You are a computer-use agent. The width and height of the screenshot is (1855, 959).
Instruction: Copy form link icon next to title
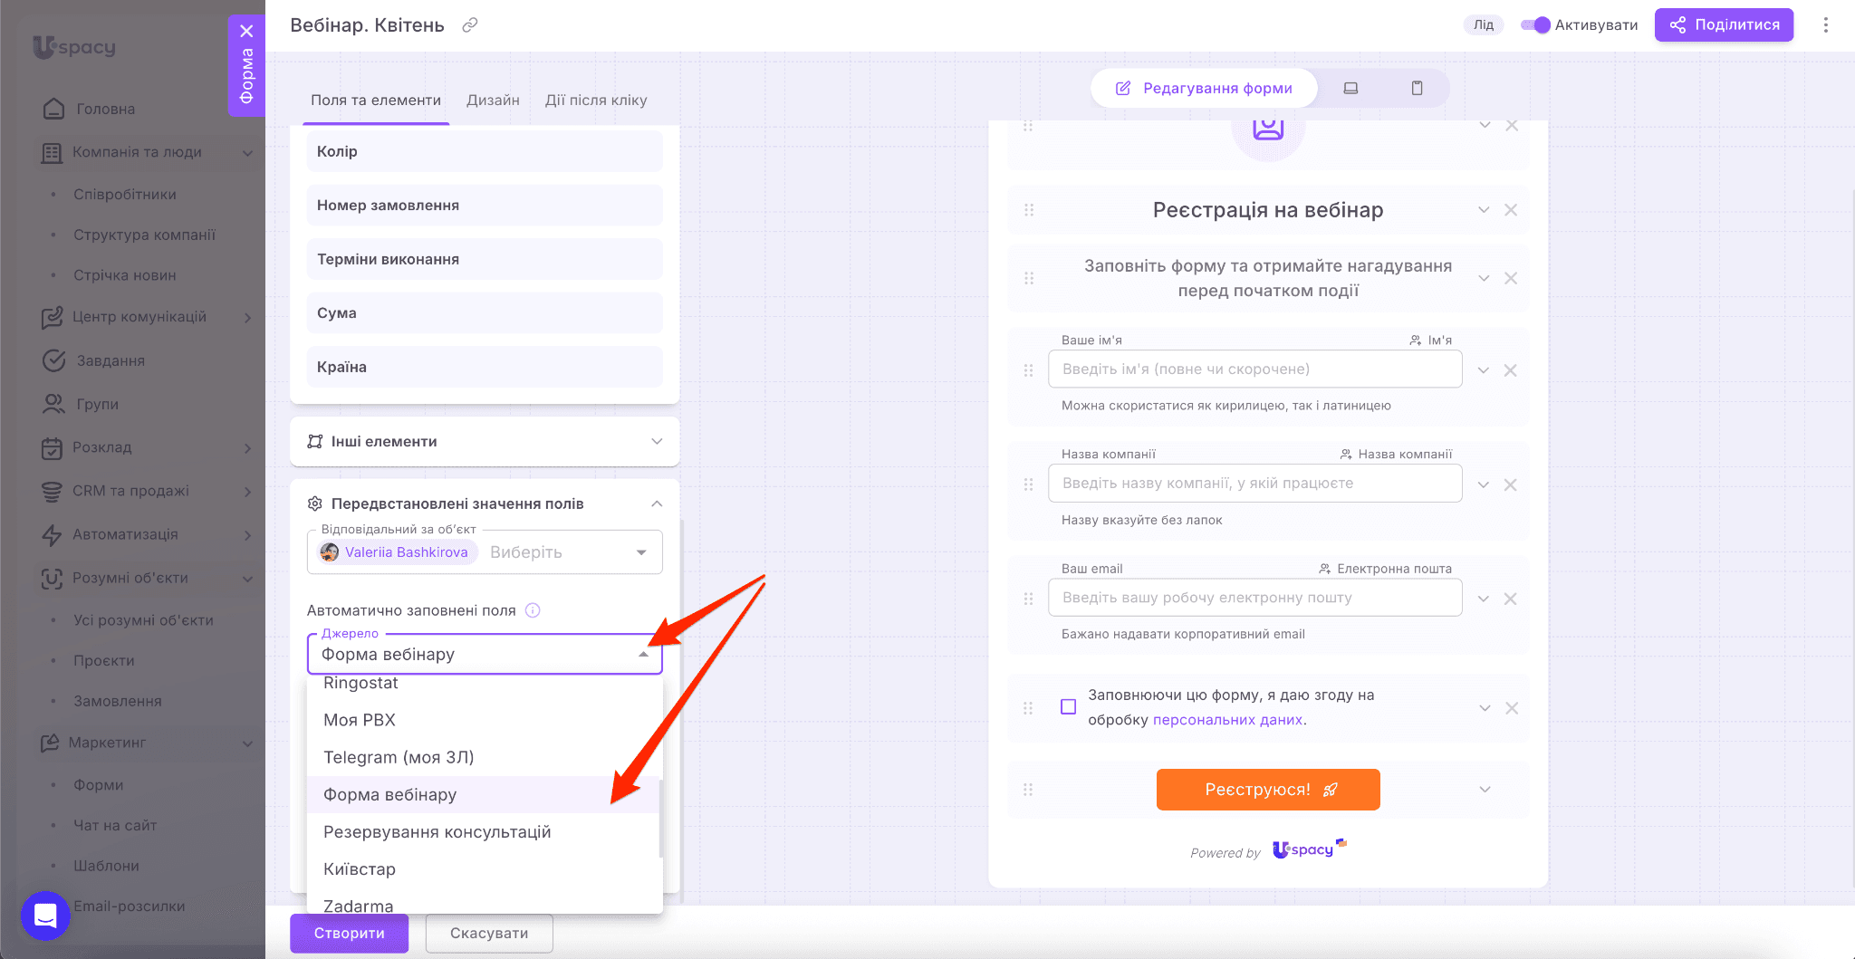[469, 25]
